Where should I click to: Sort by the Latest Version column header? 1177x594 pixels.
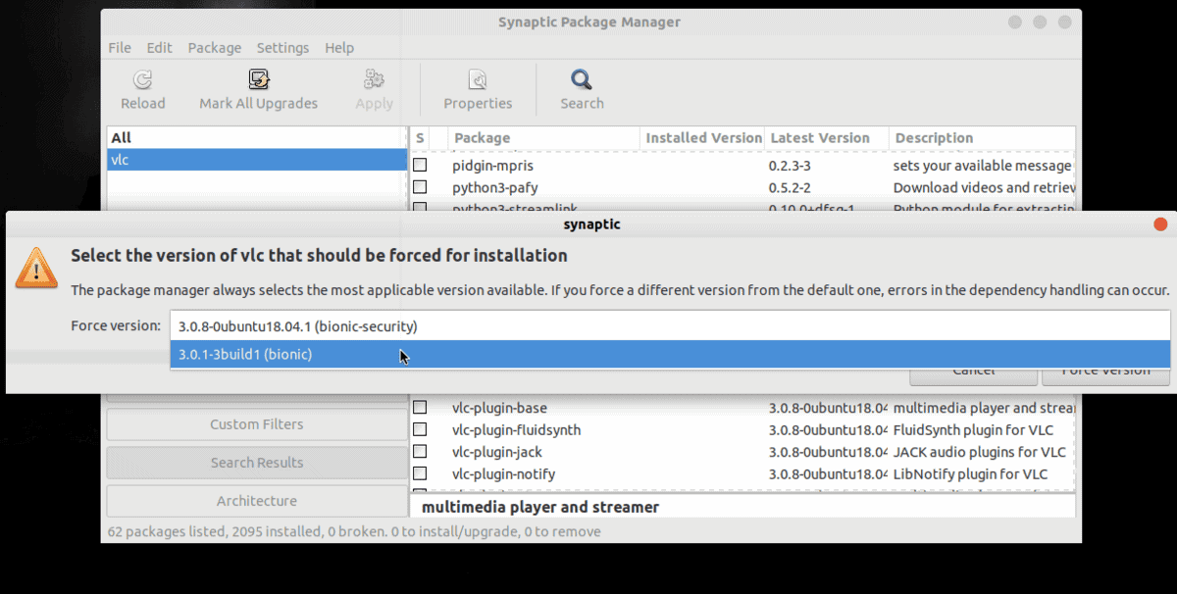pos(827,138)
